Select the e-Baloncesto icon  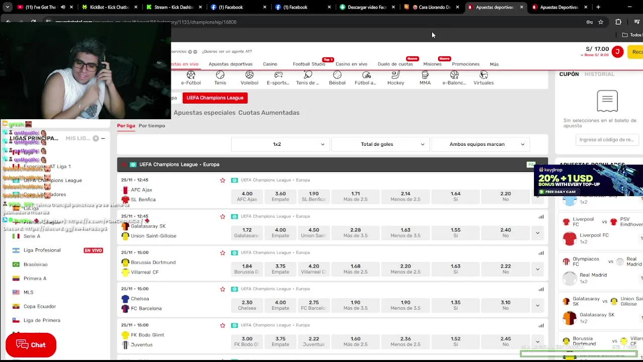(x=454, y=78)
